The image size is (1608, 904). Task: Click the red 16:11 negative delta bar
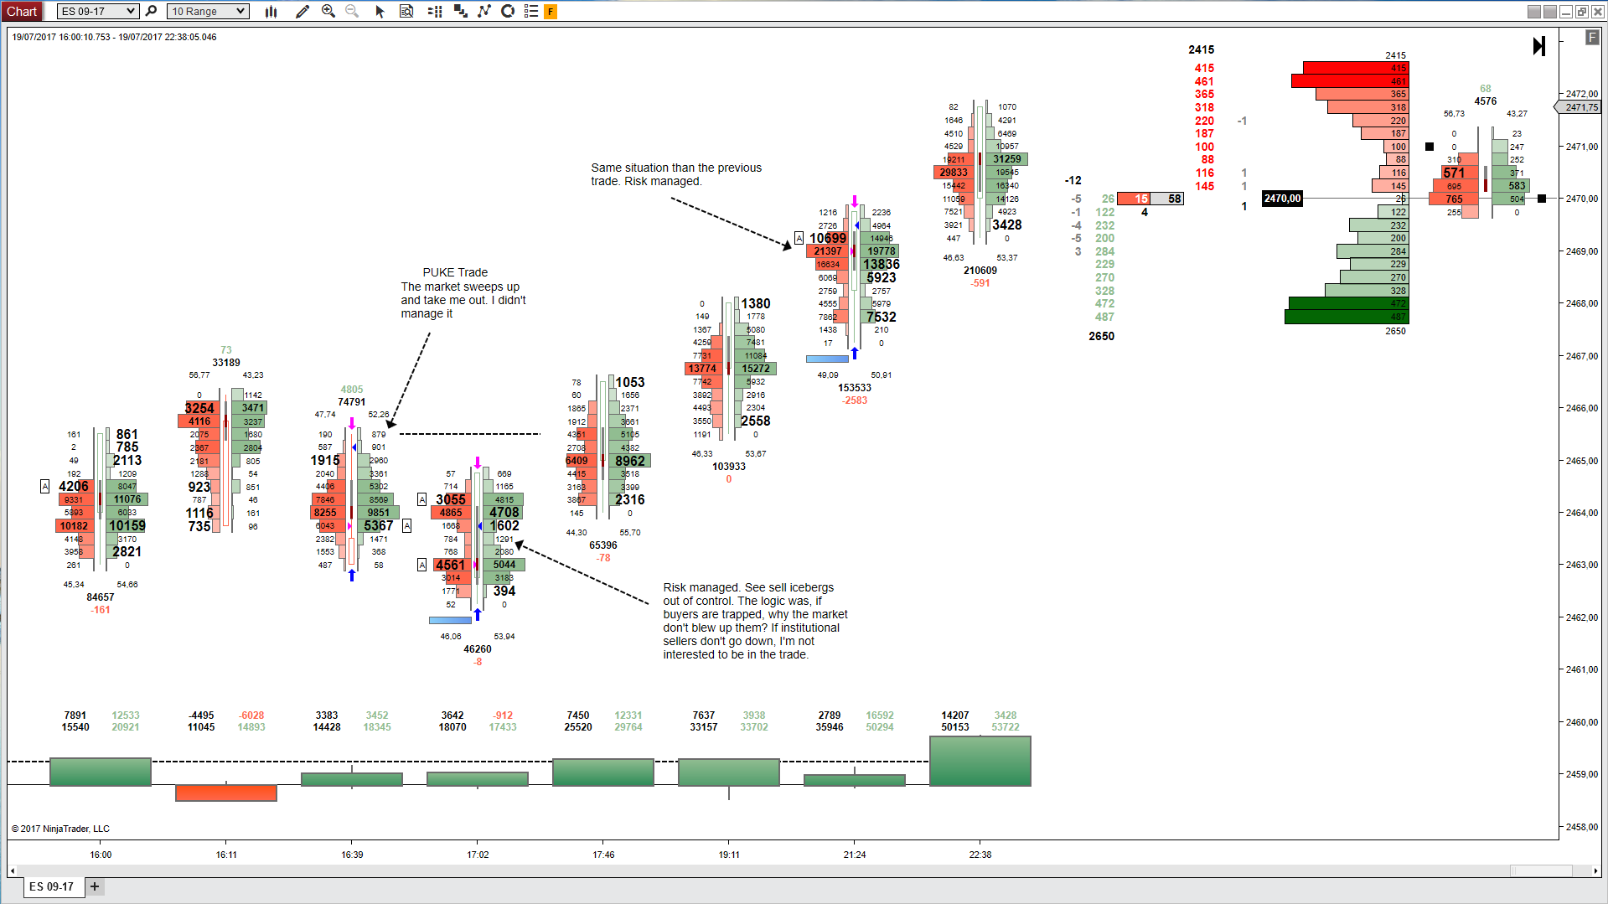[x=226, y=793]
